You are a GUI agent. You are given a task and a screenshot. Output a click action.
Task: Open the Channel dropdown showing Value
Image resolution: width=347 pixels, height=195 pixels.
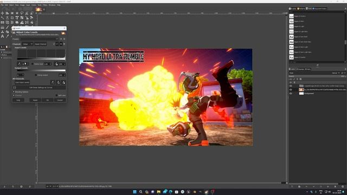click(28, 44)
